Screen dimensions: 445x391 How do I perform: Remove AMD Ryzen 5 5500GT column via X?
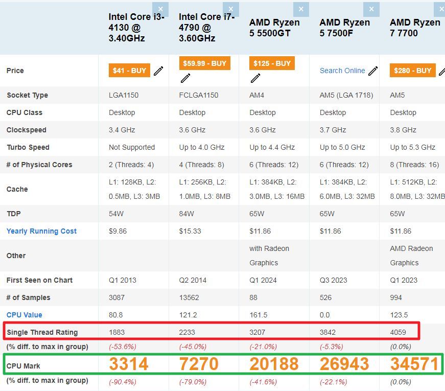[301, 9]
